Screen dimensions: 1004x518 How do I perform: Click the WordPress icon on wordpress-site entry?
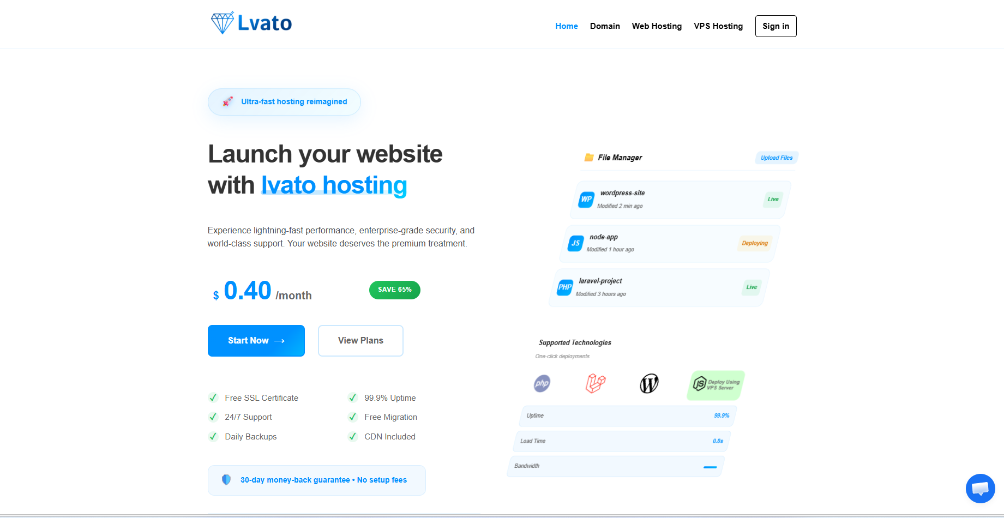click(x=585, y=199)
